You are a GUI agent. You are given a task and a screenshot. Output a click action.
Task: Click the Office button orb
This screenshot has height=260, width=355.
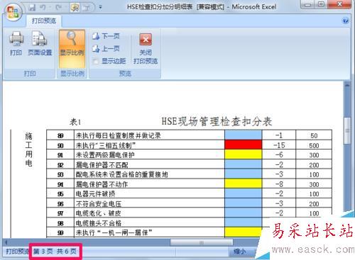coord(13,12)
